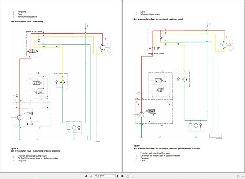Viewport: 245px width, 179px height.
Task: Click the fan motor symbol in right diagram
Action: 225,45
